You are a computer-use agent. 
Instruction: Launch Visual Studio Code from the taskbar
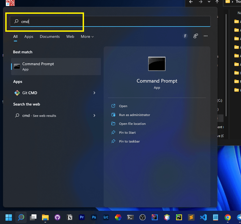coord(203,217)
